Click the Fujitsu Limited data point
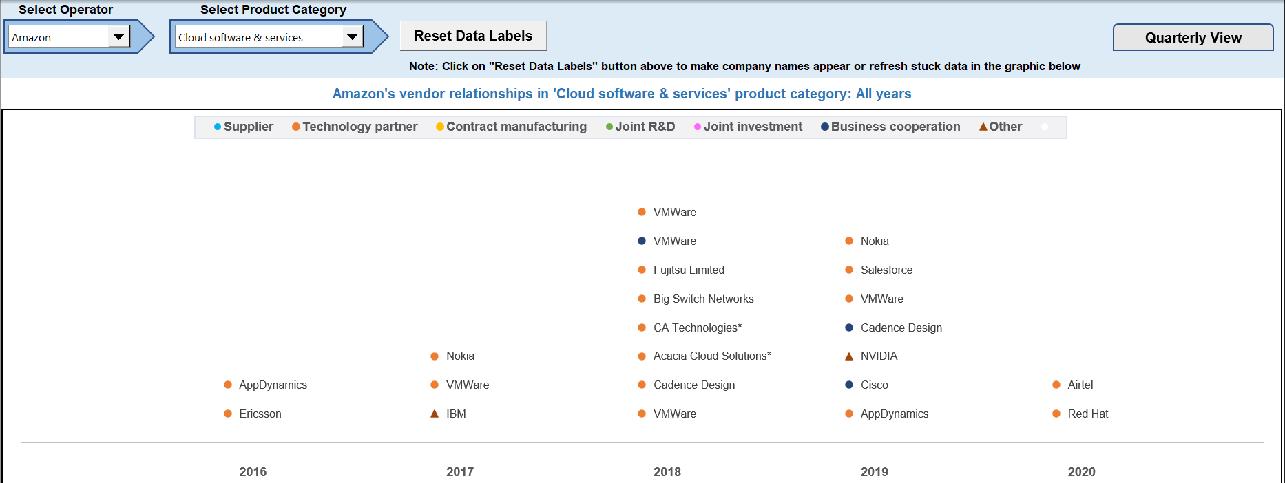Image resolution: width=1285 pixels, height=483 pixels. pos(642,270)
